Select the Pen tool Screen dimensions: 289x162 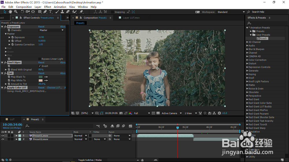click(45, 12)
